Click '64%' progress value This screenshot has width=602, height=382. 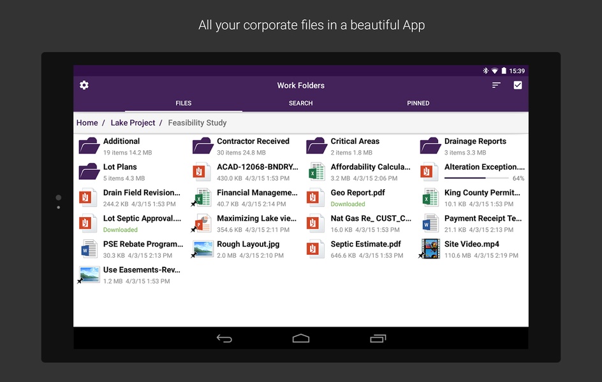[x=518, y=178]
